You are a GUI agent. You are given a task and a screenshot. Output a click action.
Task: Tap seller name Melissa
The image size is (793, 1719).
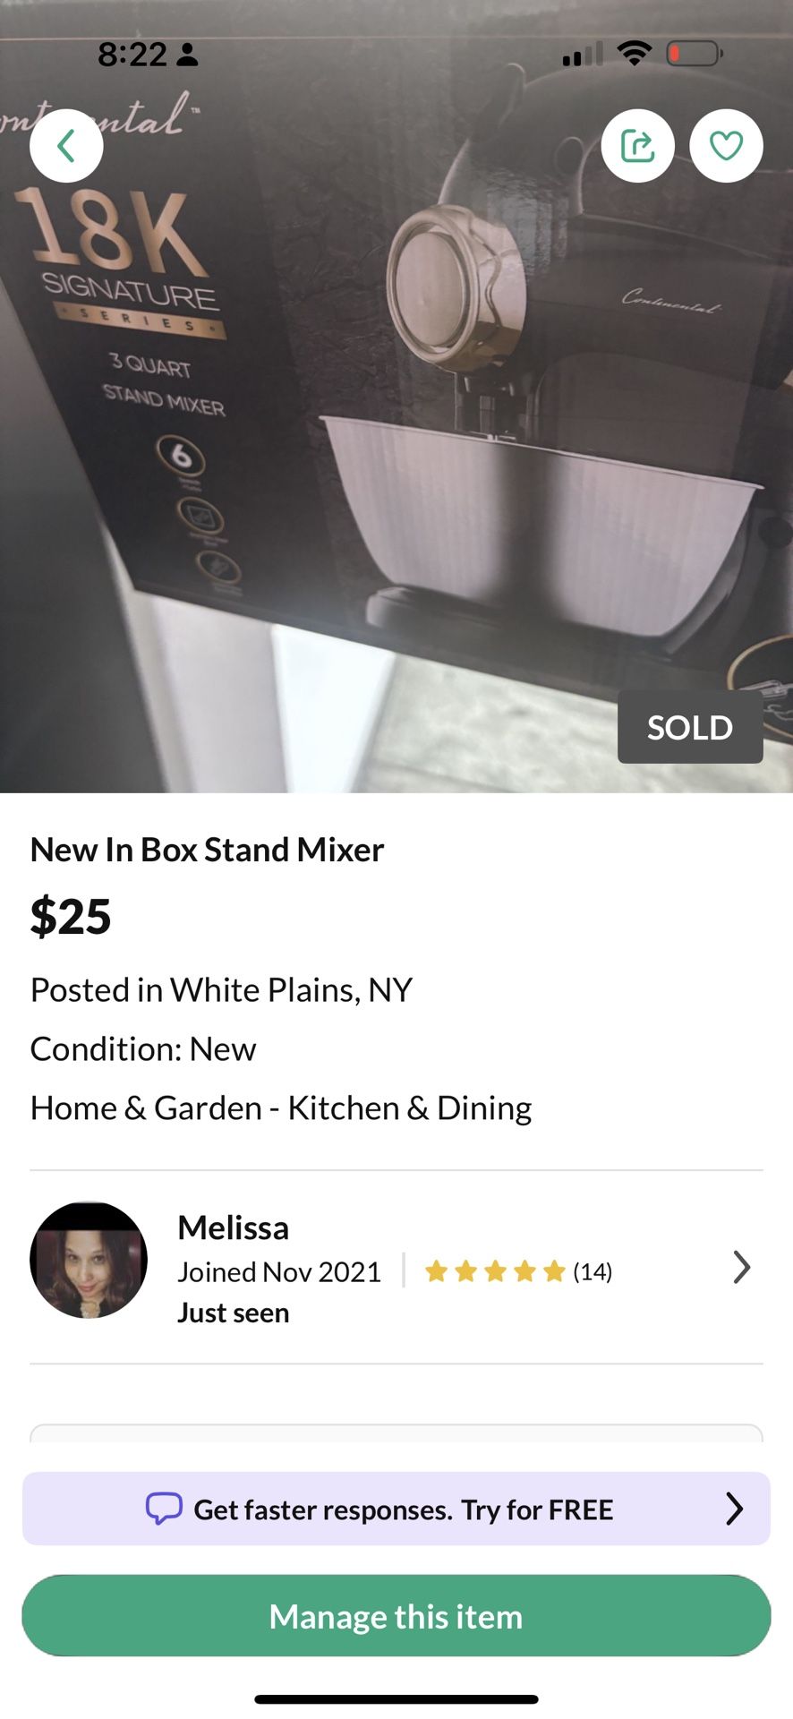(x=233, y=1227)
